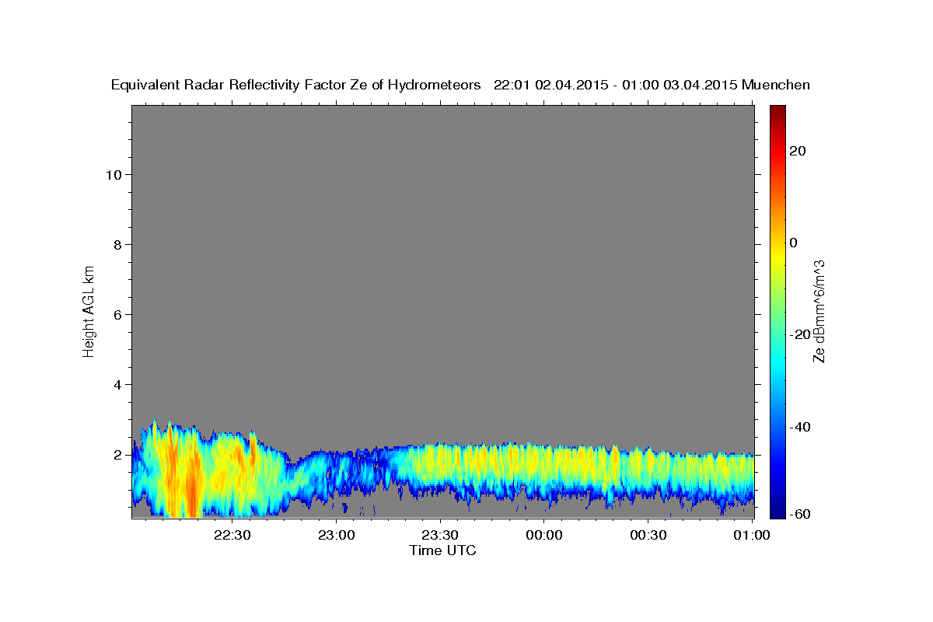This screenshot has height=622, width=933.
Task: Click the dark blue bottom of the colorbar
Action: (777, 512)
